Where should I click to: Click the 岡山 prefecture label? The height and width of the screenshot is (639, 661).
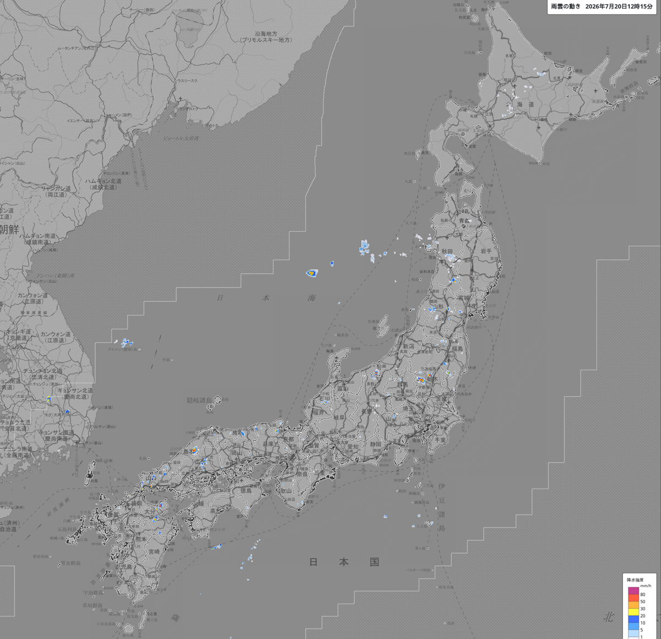238,453
